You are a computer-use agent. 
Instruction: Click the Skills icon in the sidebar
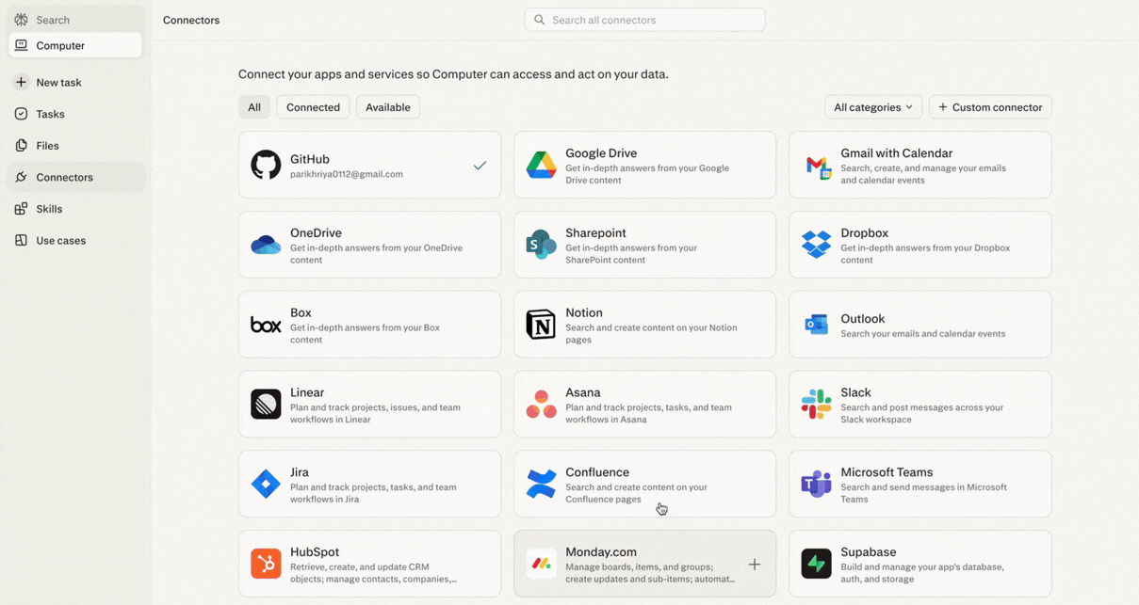[21, 209]
